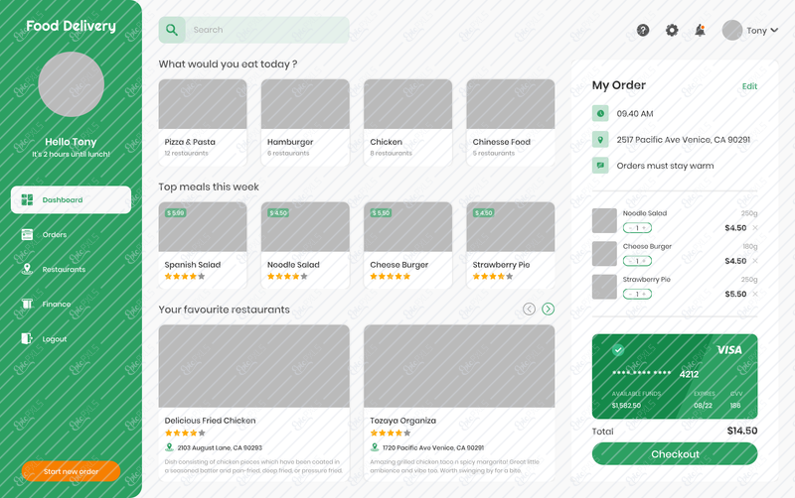The height and width of the screenshot is (498, 795).
Task: Decrease Cheese Burger order quantity
Action: click(x=630, y=261)
